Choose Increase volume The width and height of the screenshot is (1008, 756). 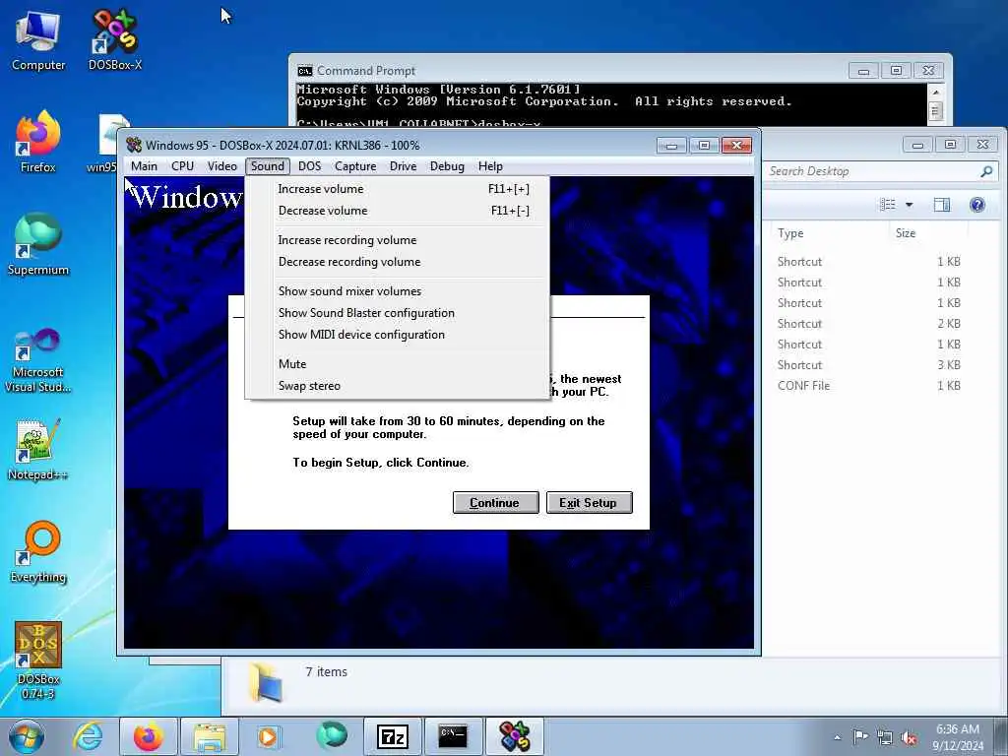point(398,188)
